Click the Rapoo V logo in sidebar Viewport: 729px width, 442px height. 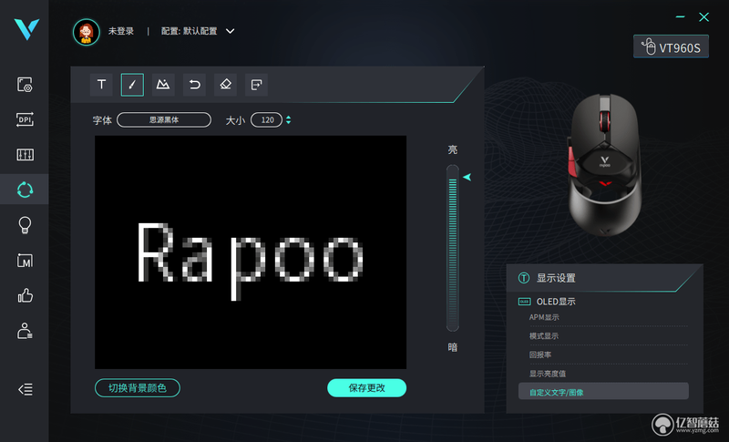click(x=26, y=30)
